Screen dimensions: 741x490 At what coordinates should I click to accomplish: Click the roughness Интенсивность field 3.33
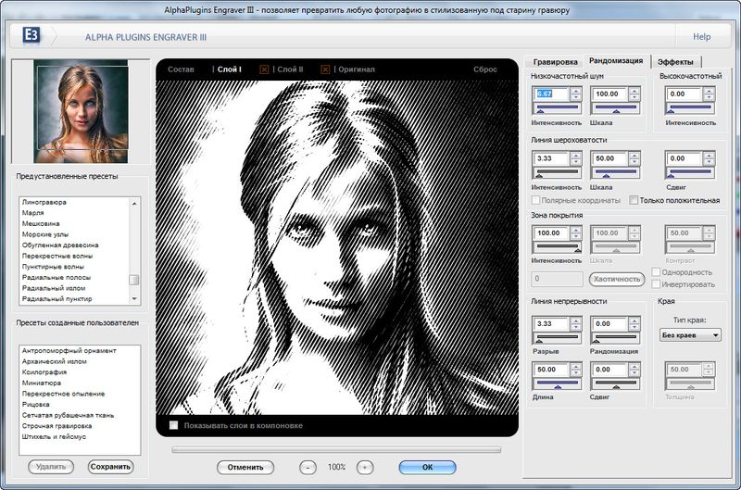click(550, 158)
